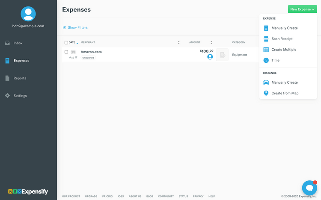Click the Manually Create expense receipt icon
This screenshot has width=321, height=200.
click(x=266, y=28)
